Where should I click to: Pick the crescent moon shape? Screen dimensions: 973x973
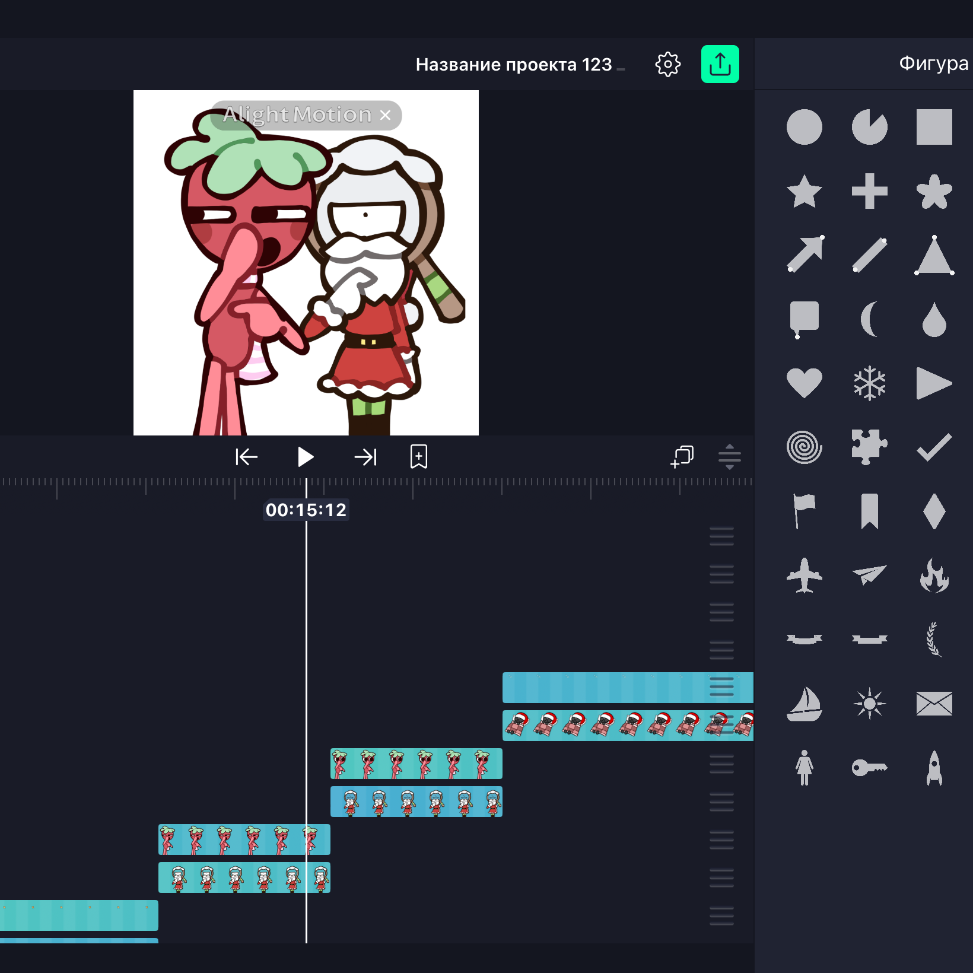(869, 319)
